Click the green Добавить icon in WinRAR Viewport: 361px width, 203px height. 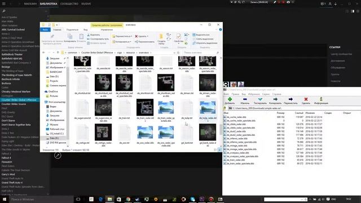(230, 99)
